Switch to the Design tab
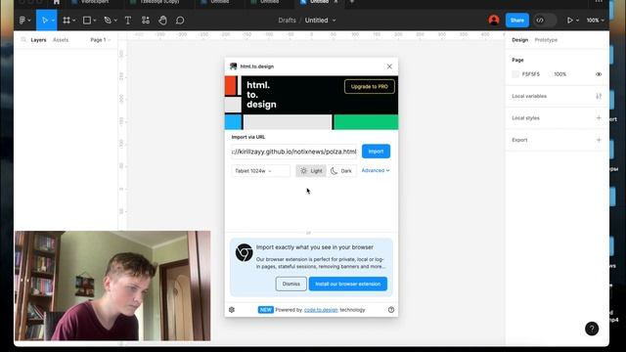Viewport: 626px width, 352px height. click(x=519, y=40)
